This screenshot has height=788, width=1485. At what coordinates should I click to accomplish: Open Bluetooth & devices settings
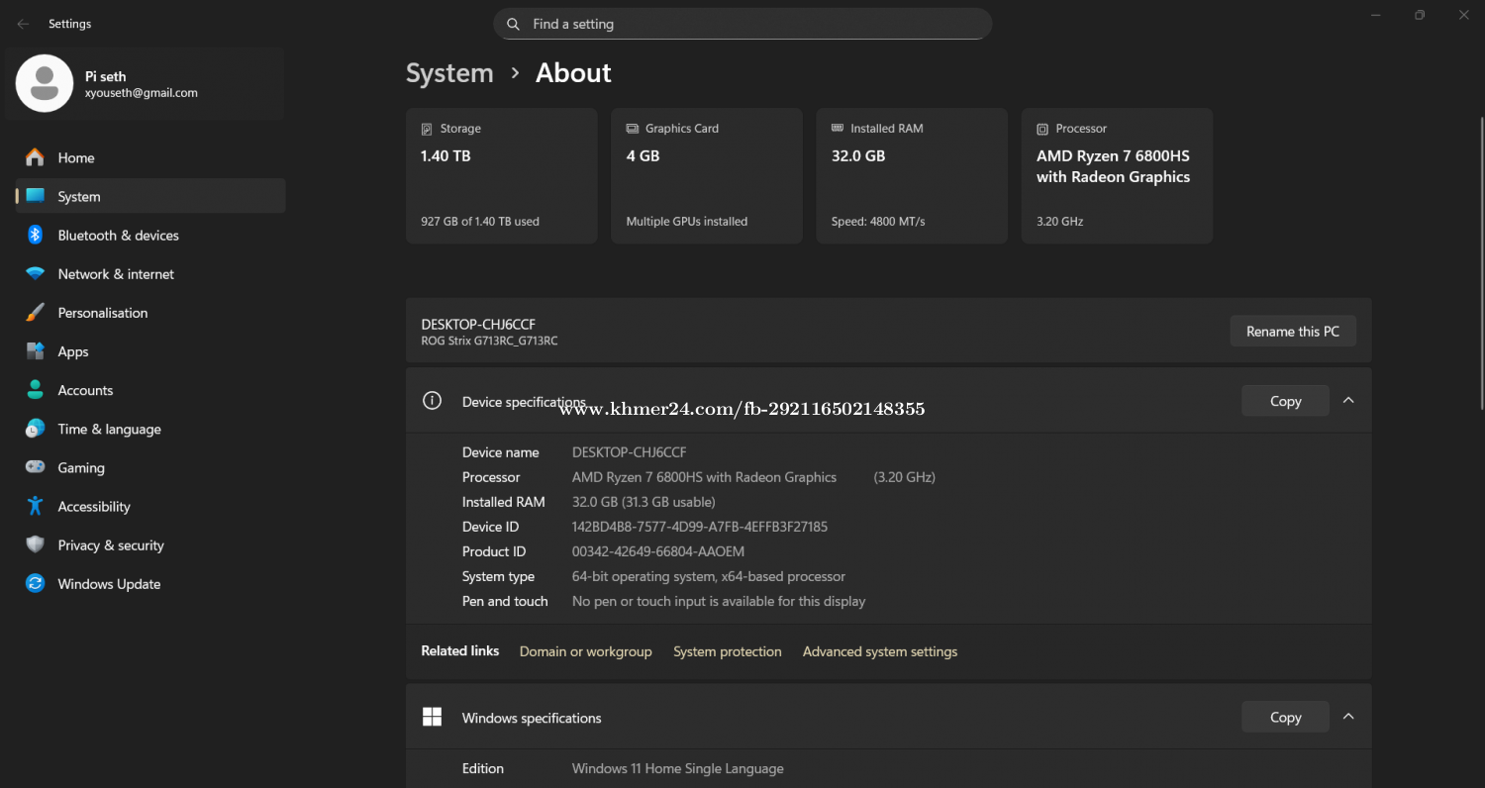click(x=118, y=236)
